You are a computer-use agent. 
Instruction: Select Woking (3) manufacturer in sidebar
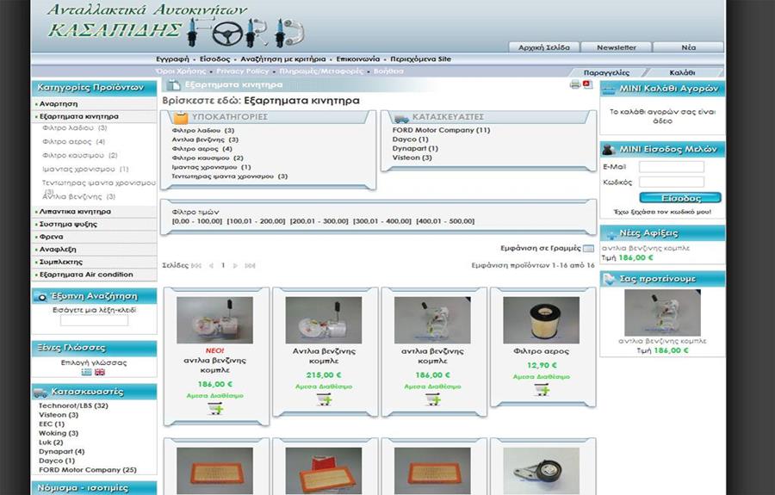click(59, 433)
